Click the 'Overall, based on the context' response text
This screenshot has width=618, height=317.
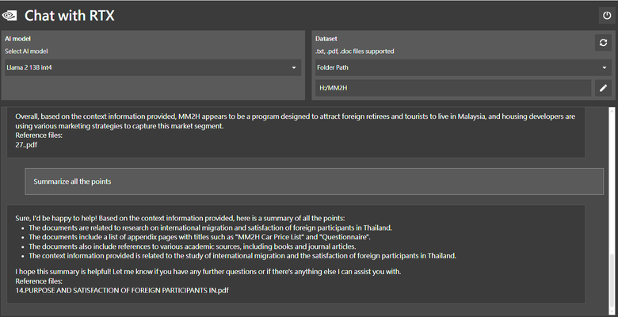[296, 121]
